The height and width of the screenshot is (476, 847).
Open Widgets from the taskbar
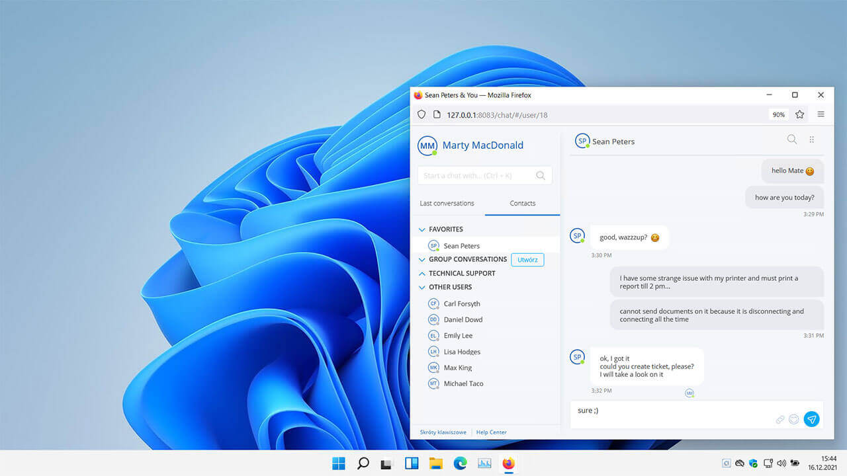tap(412, 463)
